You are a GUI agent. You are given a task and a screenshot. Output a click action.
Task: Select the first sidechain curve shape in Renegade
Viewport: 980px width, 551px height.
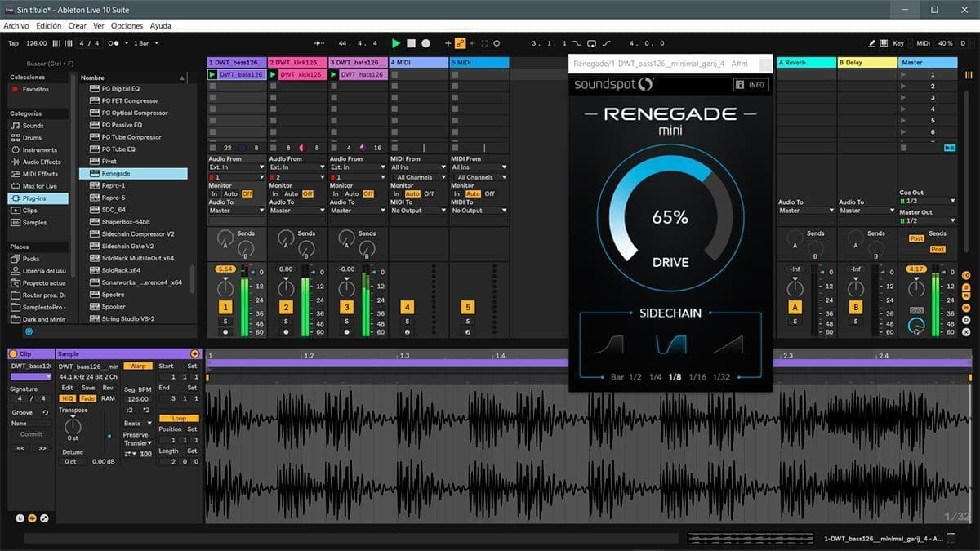point(608,345)
